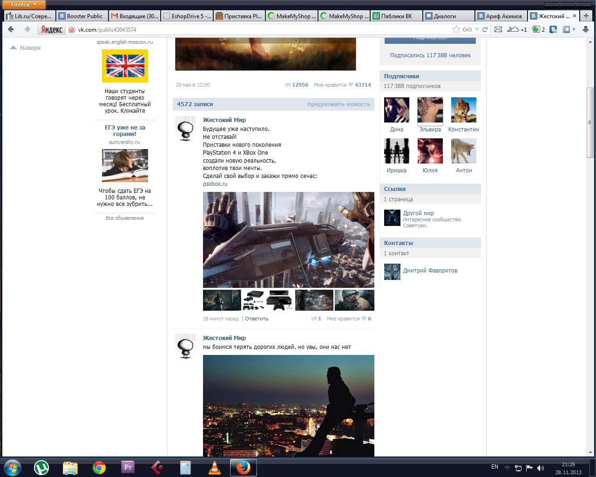Switch to the EshopDrive 5 tab

[187, 16]
